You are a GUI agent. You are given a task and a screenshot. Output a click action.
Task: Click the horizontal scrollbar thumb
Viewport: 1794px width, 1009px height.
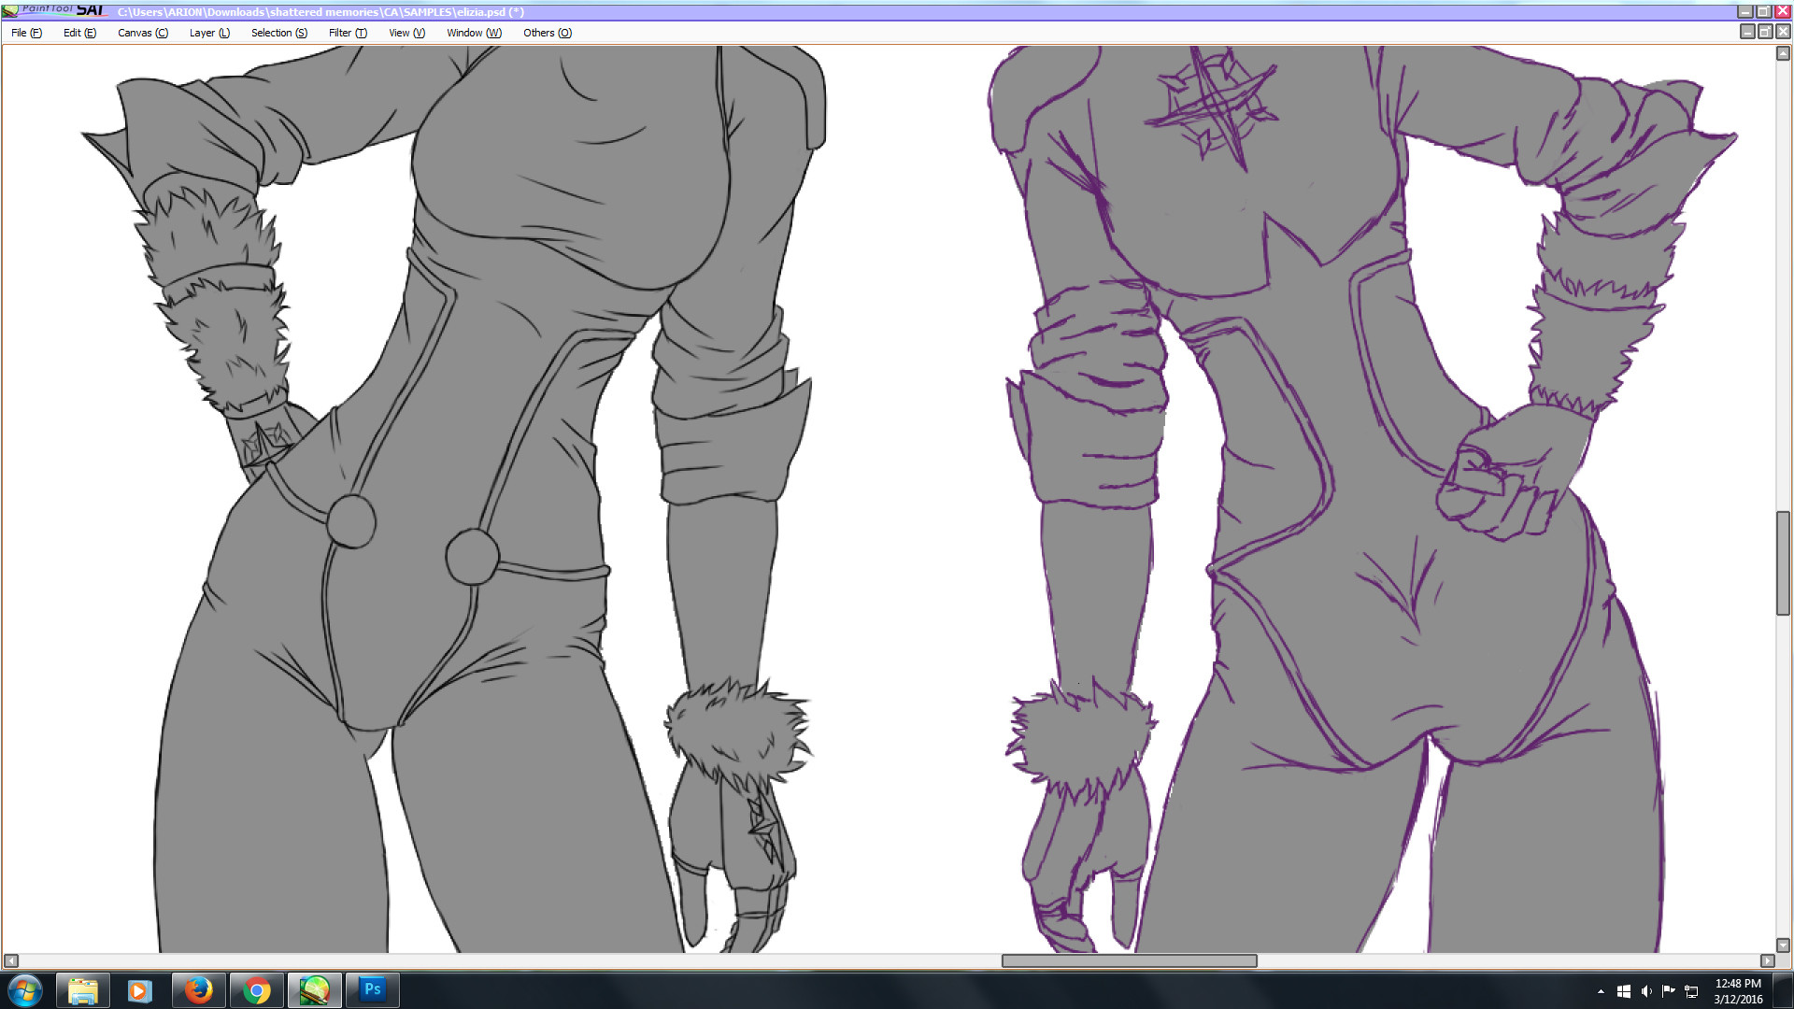click(x=1129, y=960)
